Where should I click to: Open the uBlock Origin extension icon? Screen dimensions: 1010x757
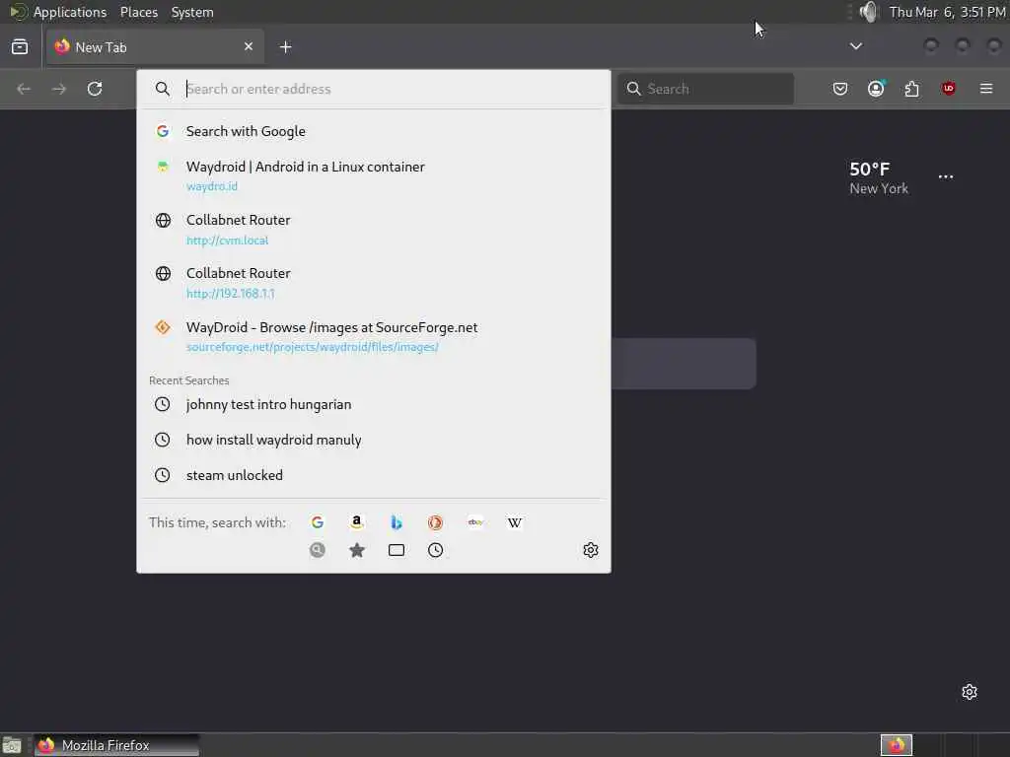948,89
